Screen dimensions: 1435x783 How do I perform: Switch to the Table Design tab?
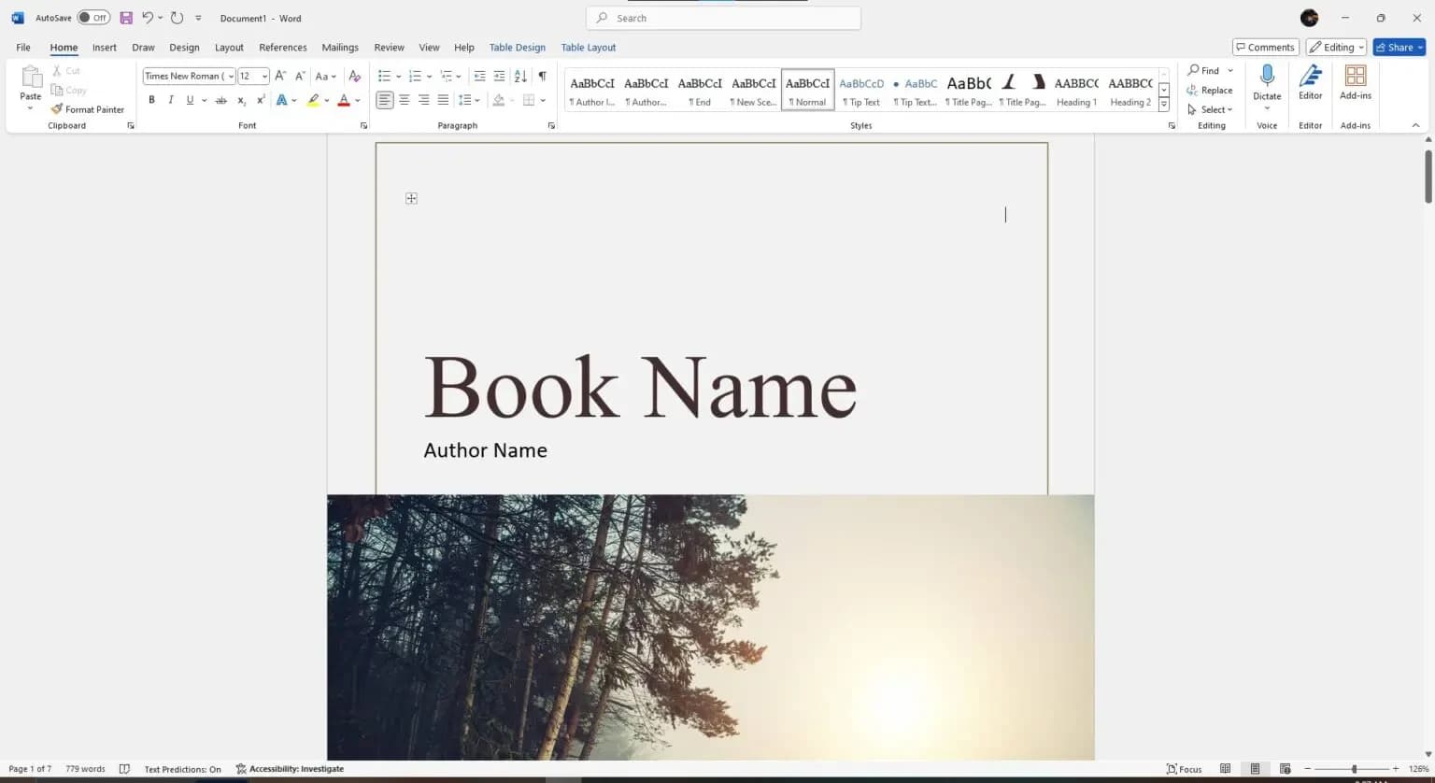coord(517,47)
